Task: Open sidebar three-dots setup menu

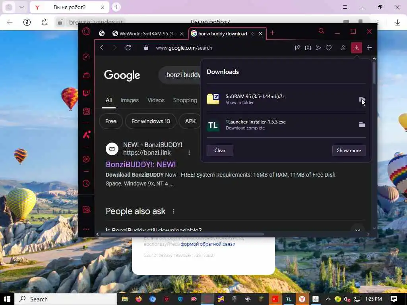Action: [x=86, y=229]
